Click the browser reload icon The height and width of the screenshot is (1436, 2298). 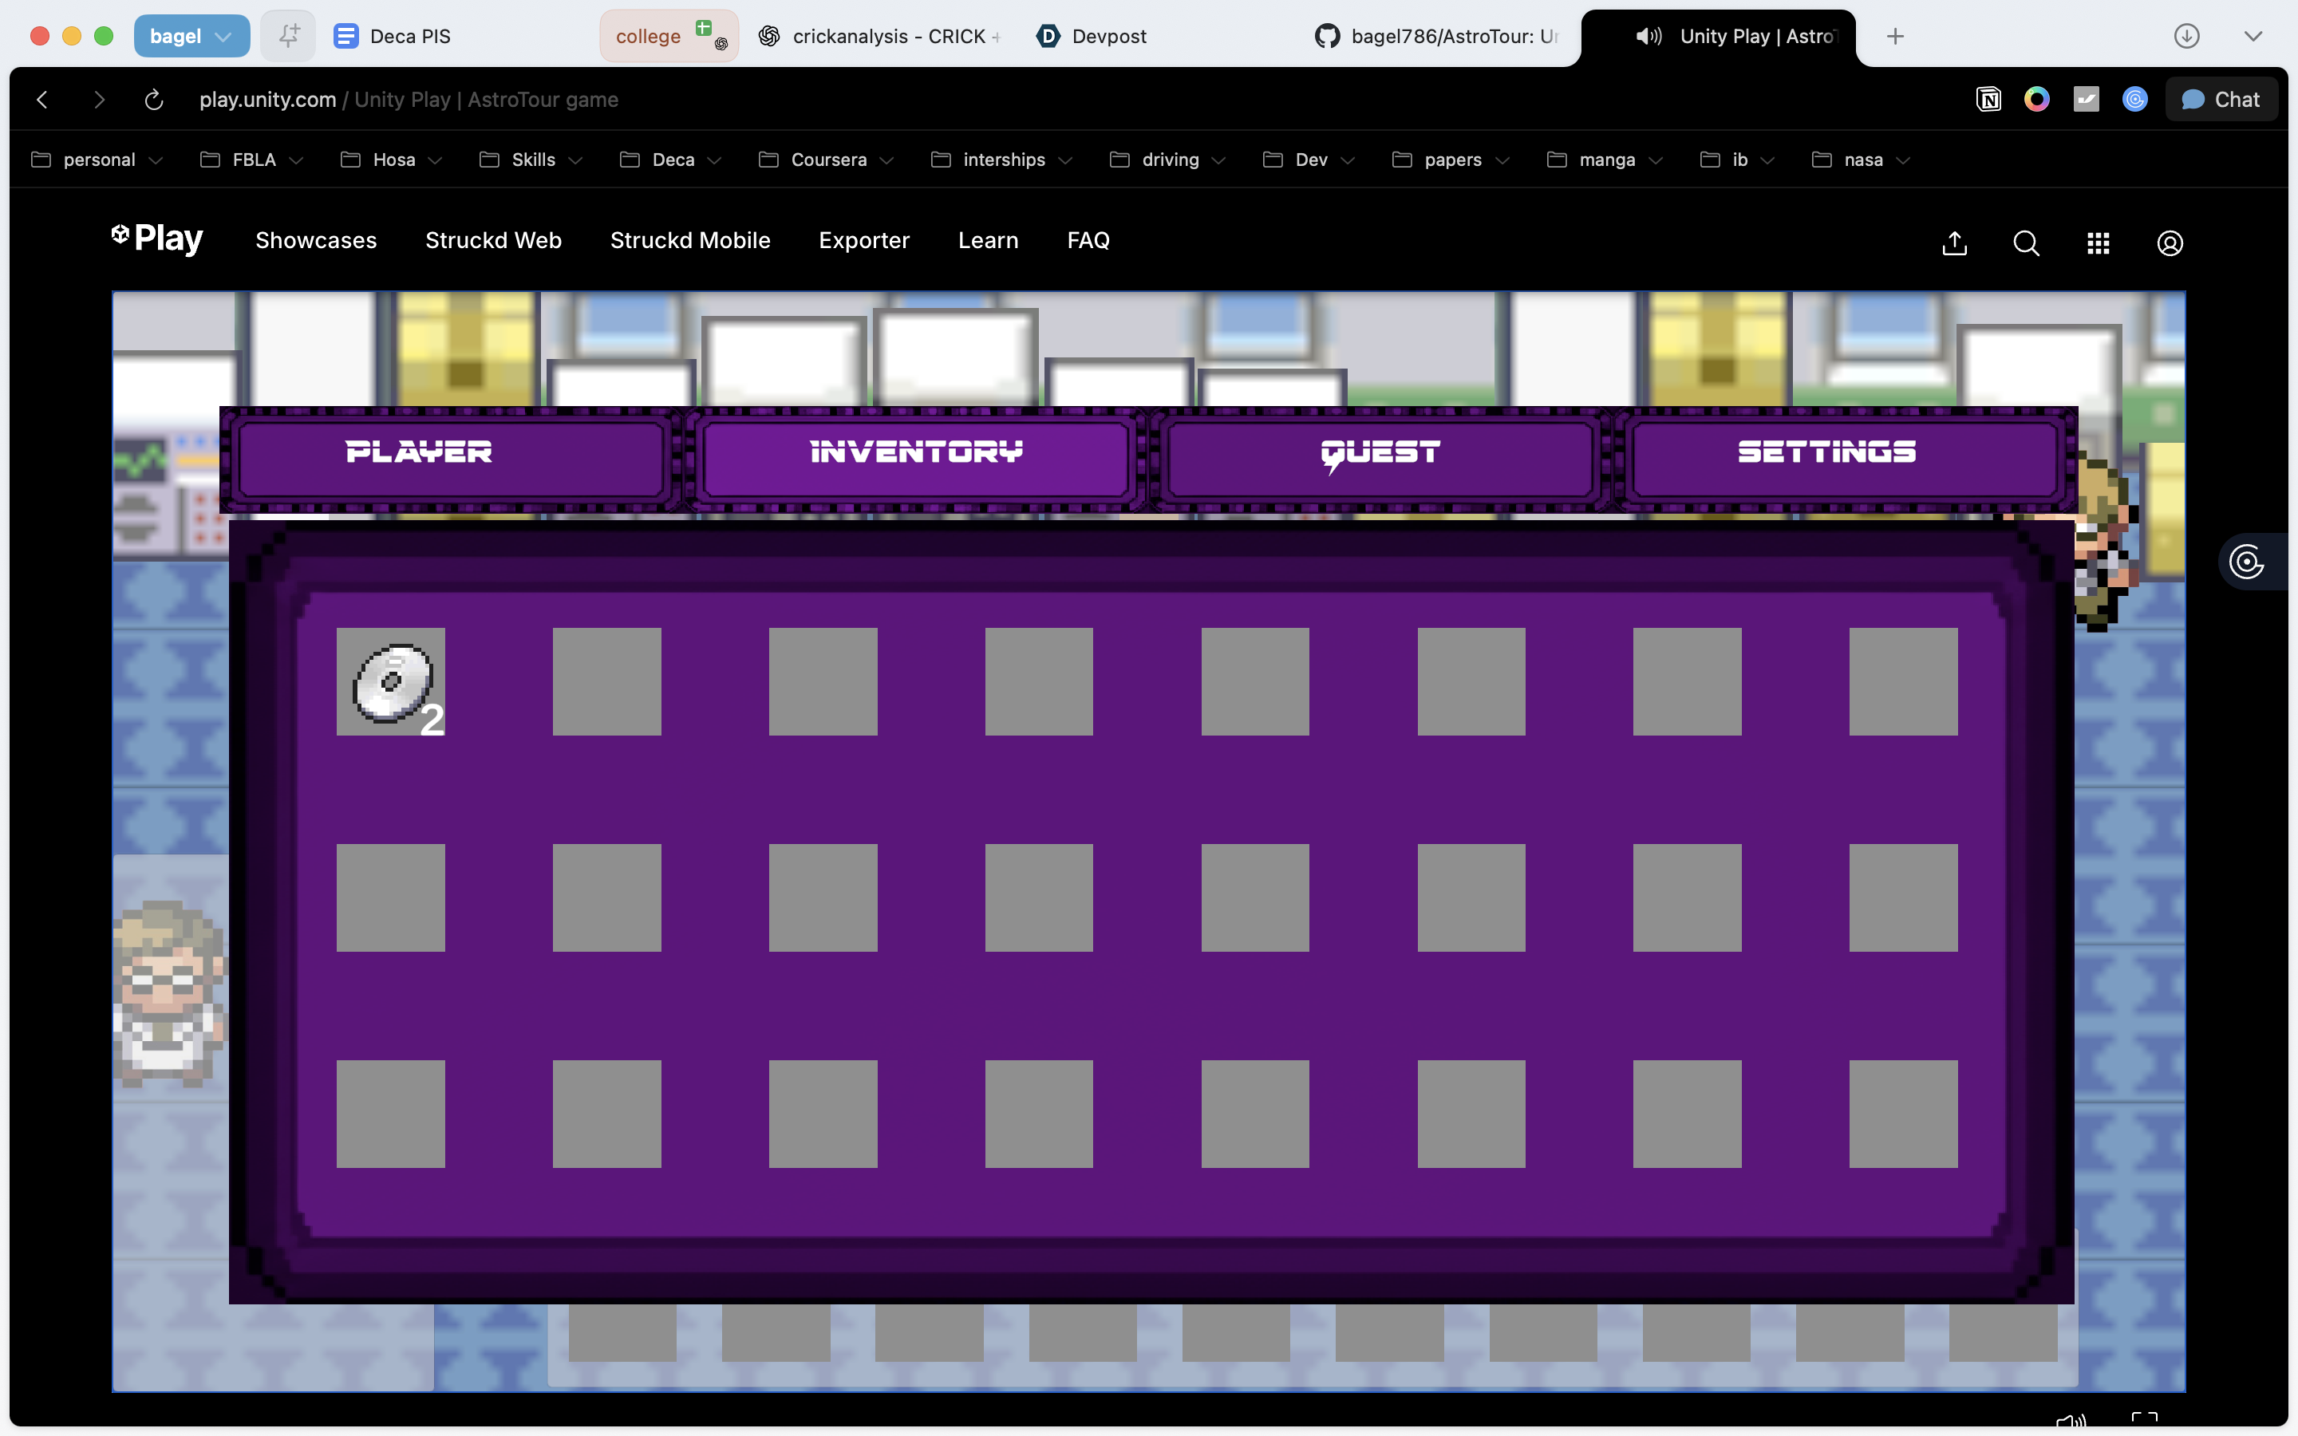154,100
